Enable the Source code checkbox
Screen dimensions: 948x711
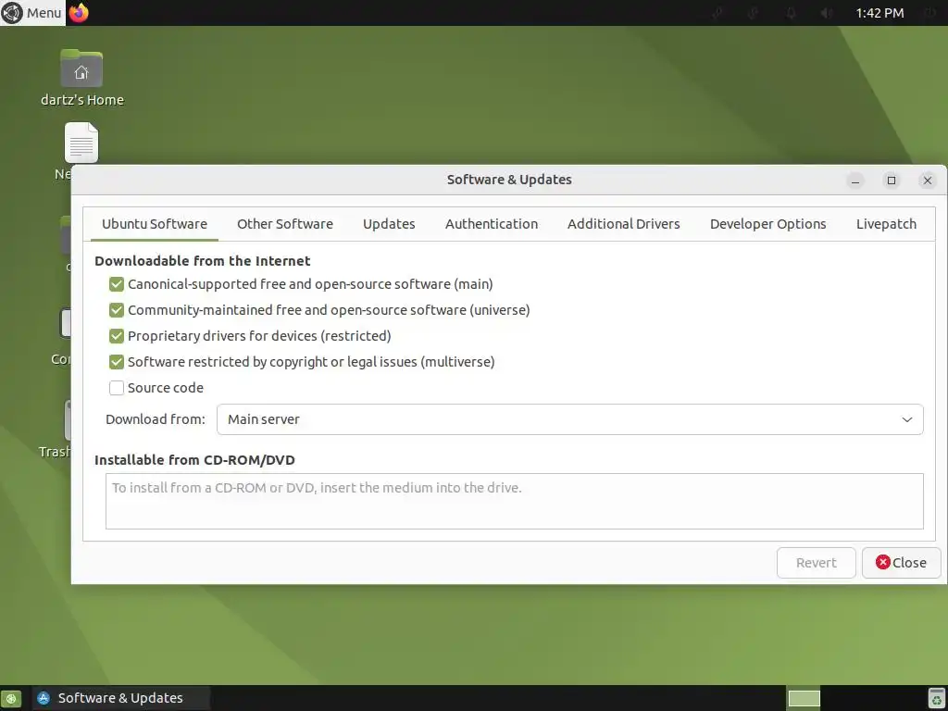(x=117, y=388)
